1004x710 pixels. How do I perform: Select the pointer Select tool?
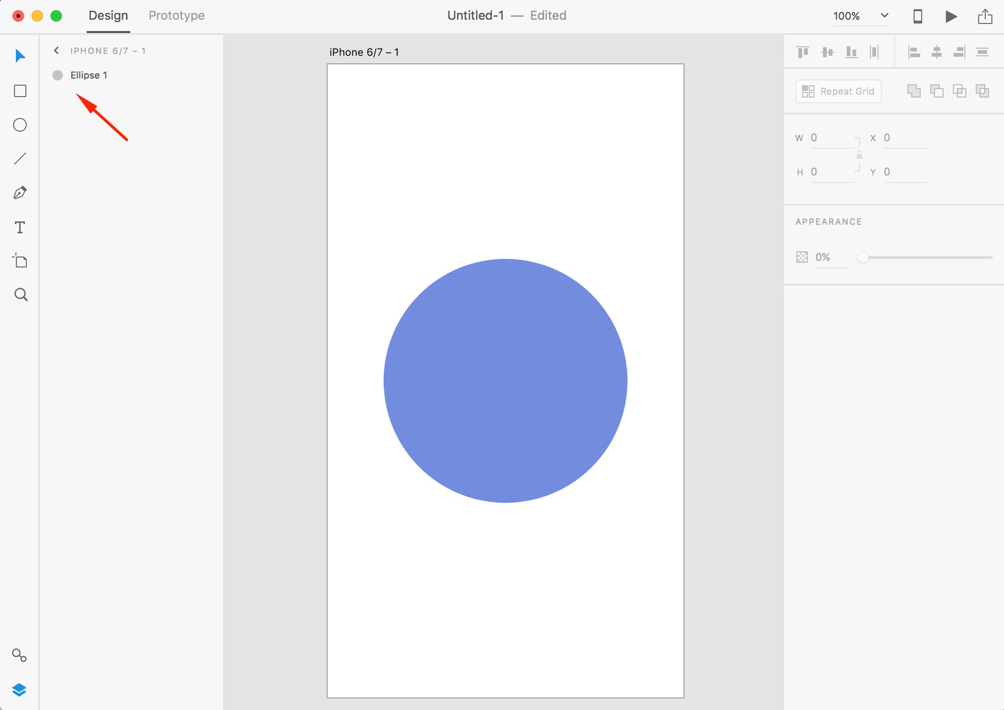20,55
